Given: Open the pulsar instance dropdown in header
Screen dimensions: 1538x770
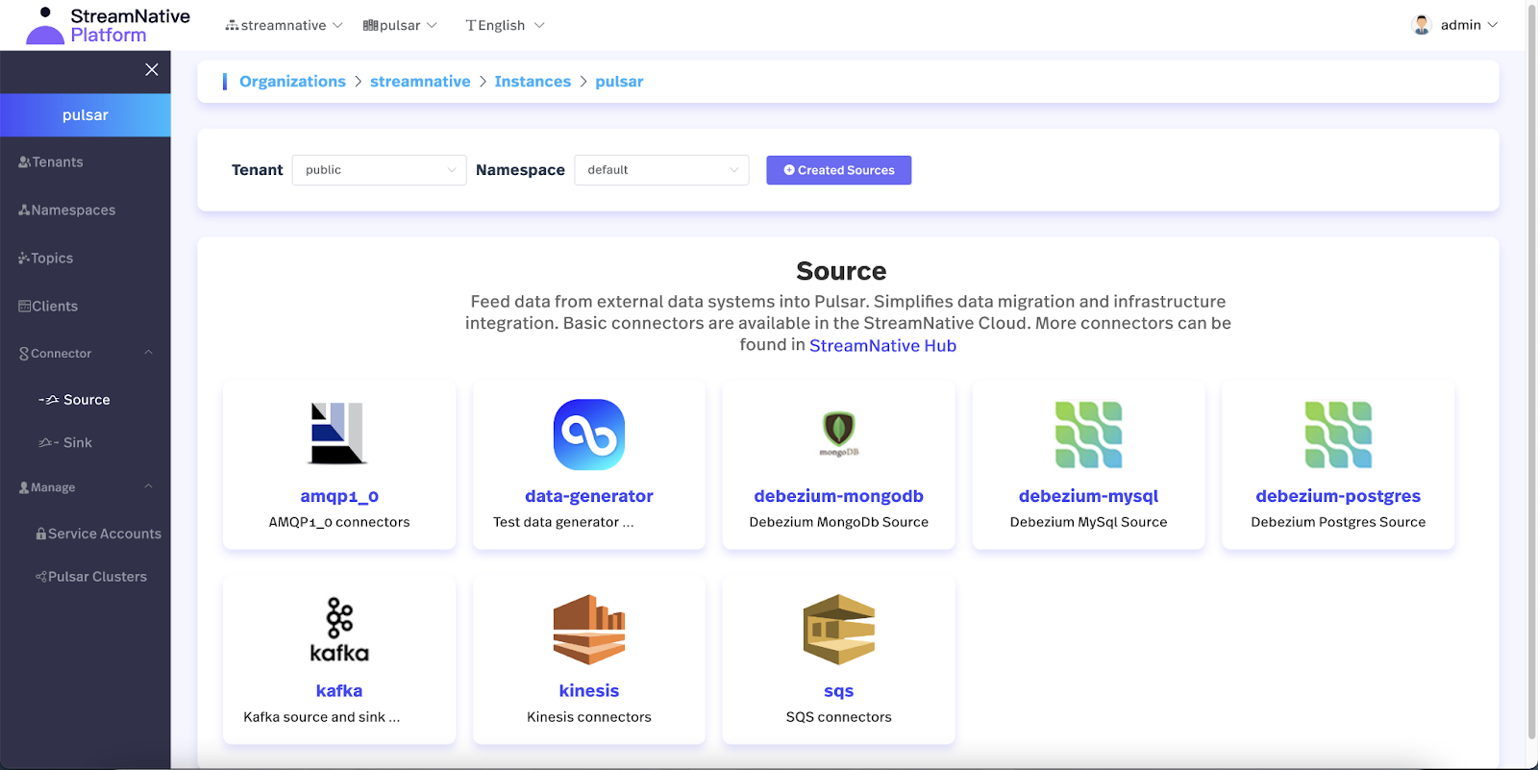Looking at the screenshot, I should pyautogui.click(x=400, y=25).
